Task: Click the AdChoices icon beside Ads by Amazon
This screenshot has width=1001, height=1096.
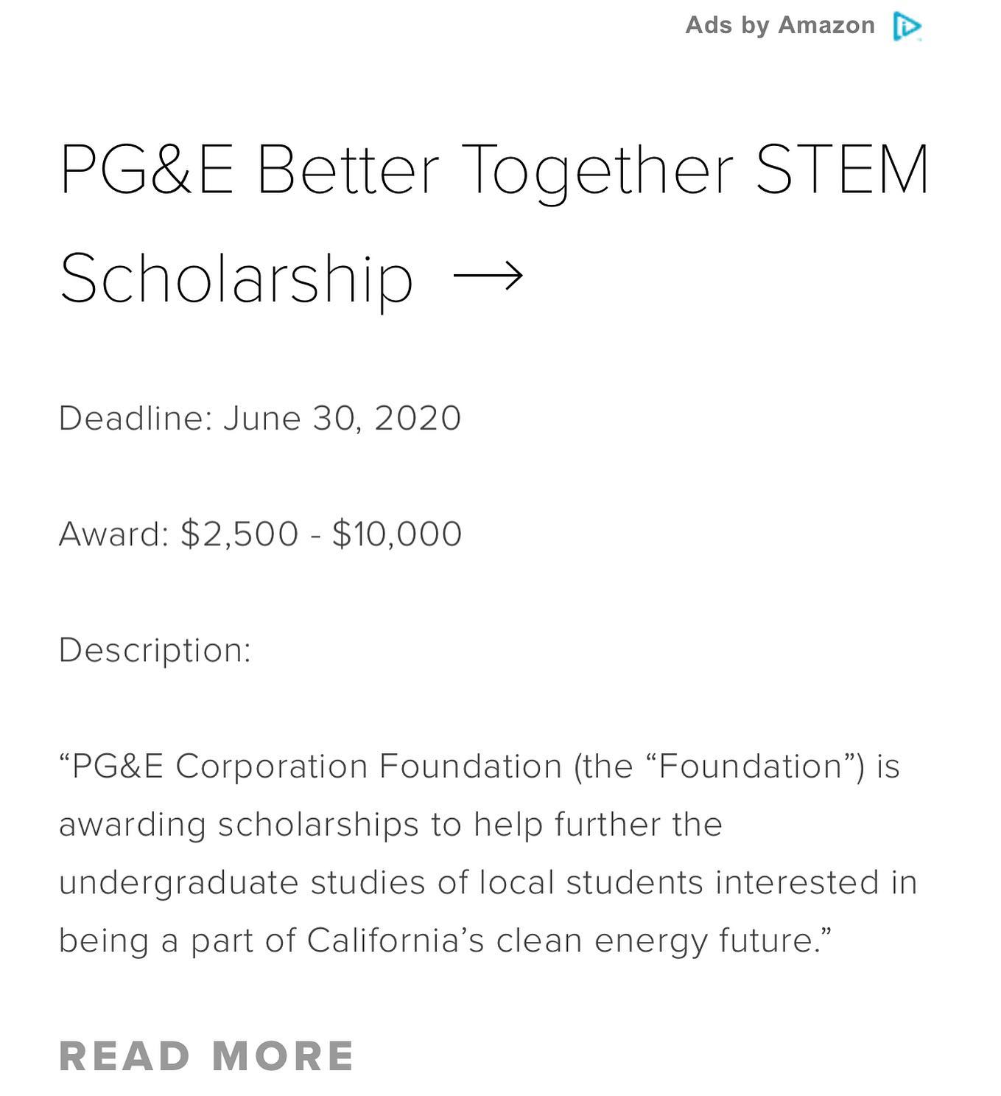Action: [907, 27]
